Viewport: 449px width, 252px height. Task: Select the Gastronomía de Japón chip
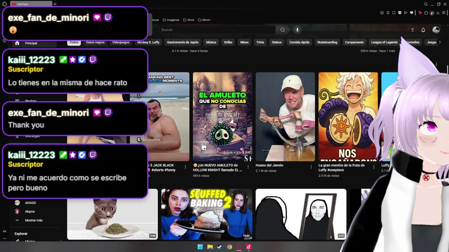183,42
